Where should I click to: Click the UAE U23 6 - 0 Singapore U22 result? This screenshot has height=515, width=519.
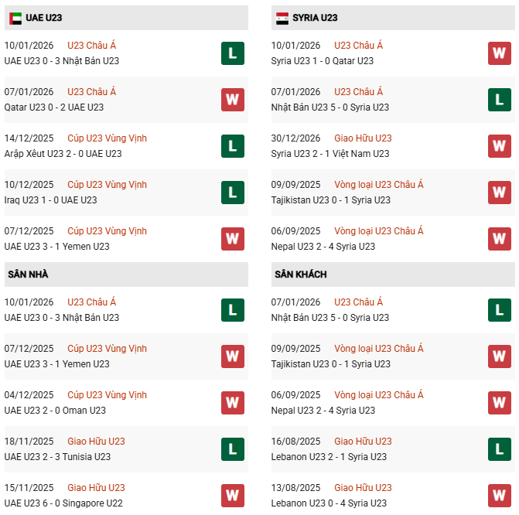point(63,503)
